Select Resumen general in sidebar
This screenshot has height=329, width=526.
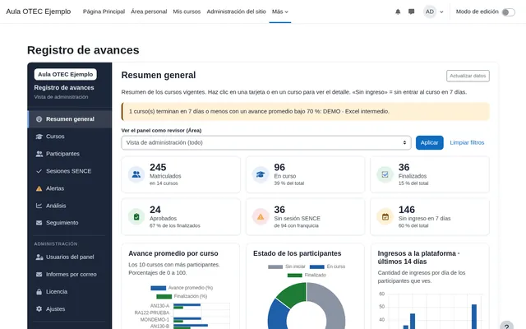[70, 118]
